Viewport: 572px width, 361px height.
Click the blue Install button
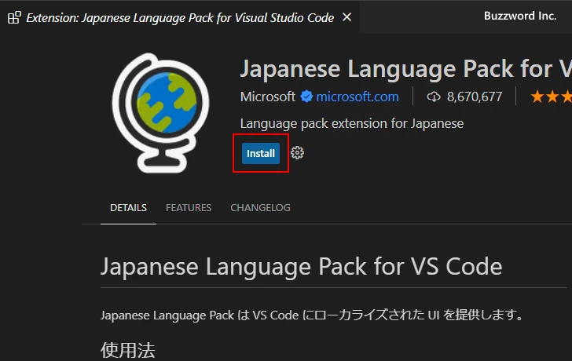coord(261,153)
